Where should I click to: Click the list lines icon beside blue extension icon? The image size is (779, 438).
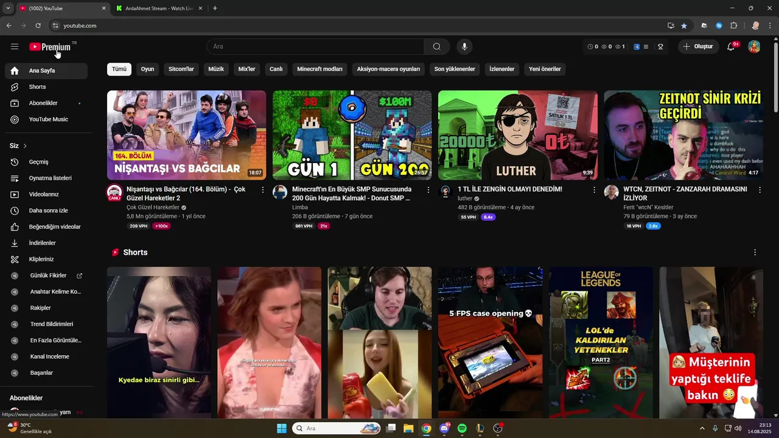click(x=646, y=47)
